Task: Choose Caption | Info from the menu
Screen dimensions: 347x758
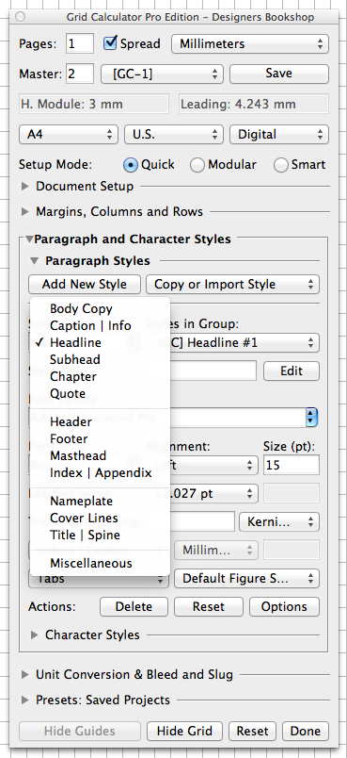Action: coord(100,326)
